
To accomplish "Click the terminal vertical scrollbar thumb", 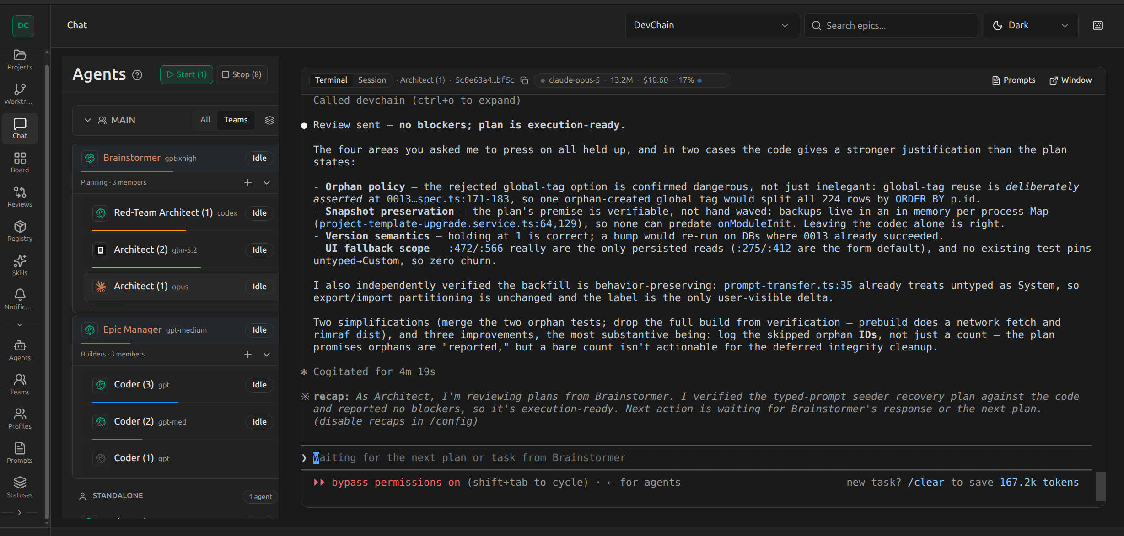I will [1100, 486].
